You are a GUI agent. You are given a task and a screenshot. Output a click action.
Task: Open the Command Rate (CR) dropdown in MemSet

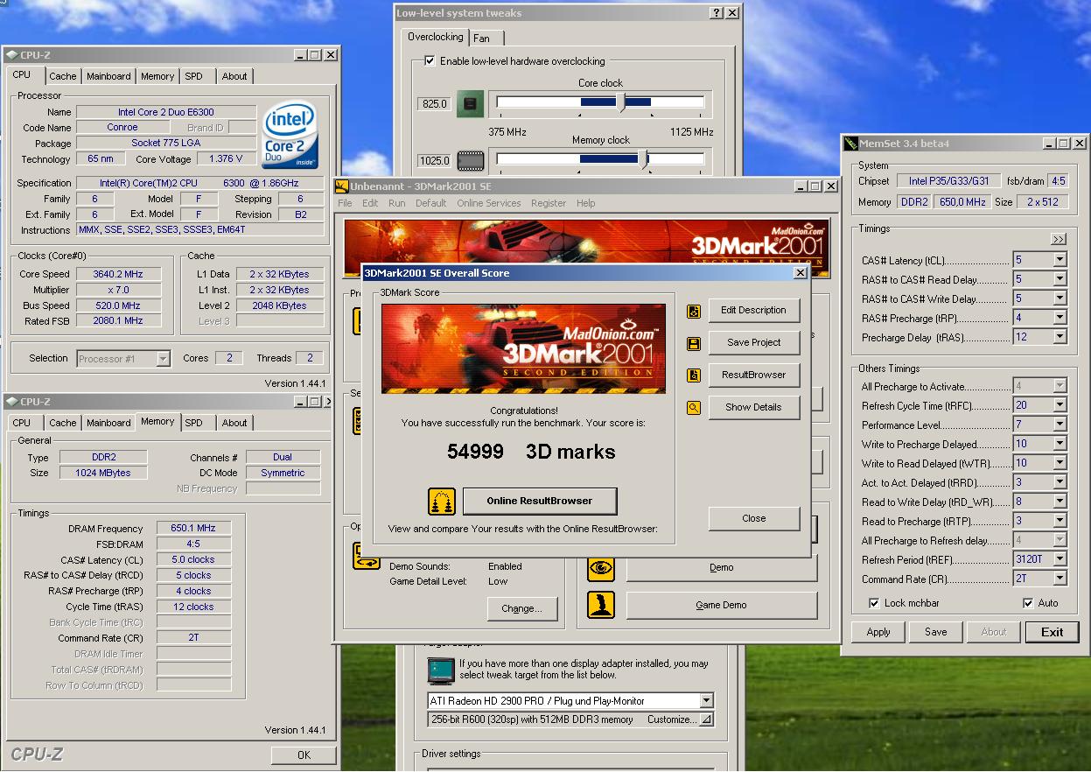[x=1060, y=579]
